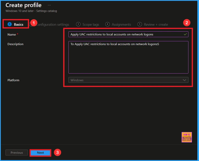
Task: Click 'Windows 10 and later - Settings catalog' subtitle
Action: [x=31, y=11]
